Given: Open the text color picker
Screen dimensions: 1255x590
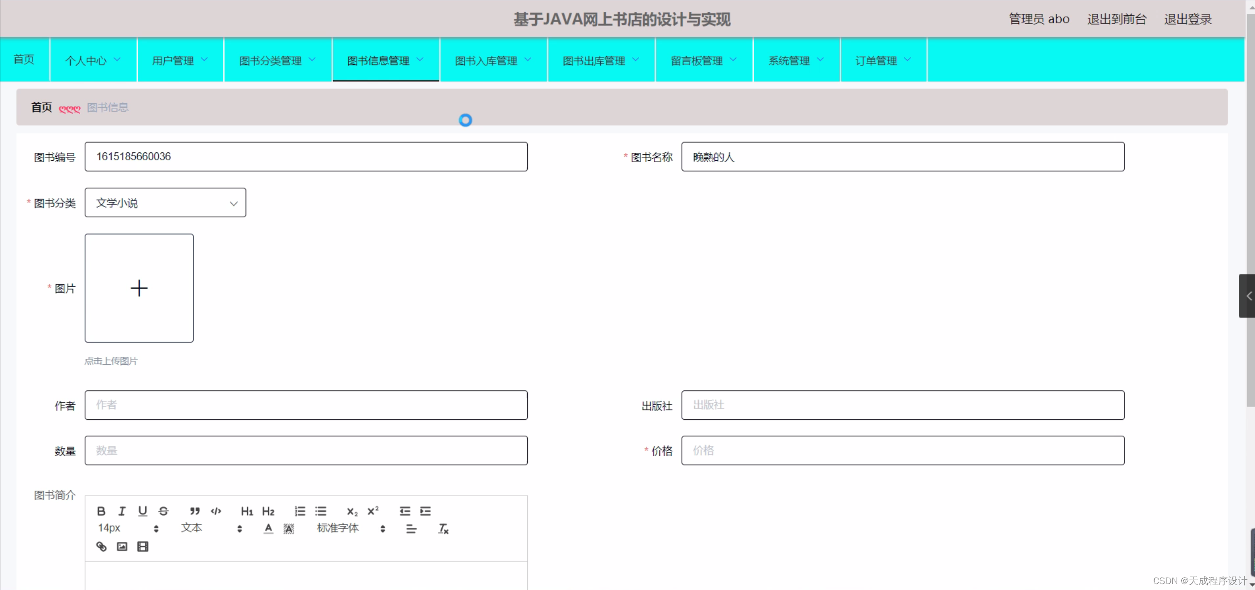Looking at the screenshot, I should [x=268, y=529].
